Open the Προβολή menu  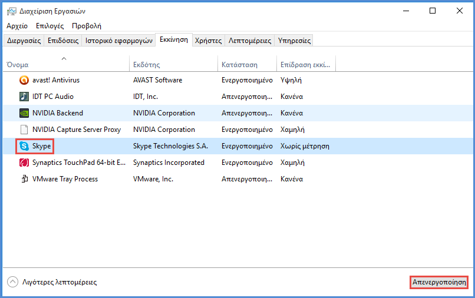(x=86, y=26)
